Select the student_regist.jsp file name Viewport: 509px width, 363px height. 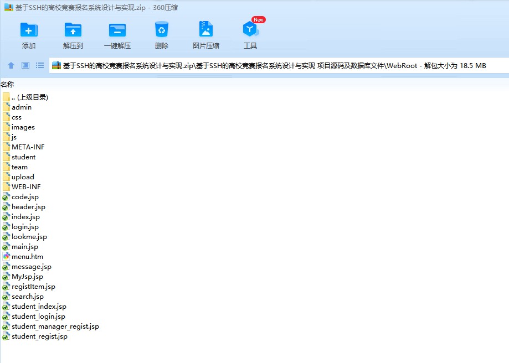coord(40,336)
